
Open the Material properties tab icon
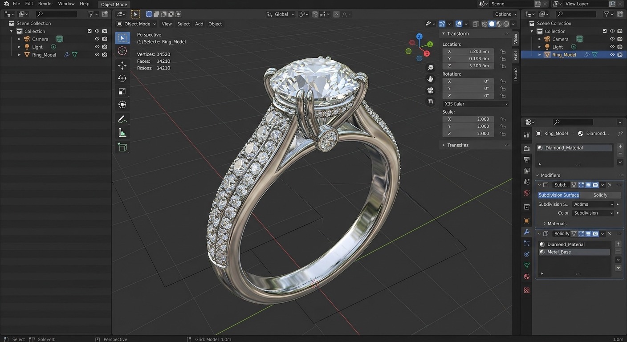click(x=527, y=277)
